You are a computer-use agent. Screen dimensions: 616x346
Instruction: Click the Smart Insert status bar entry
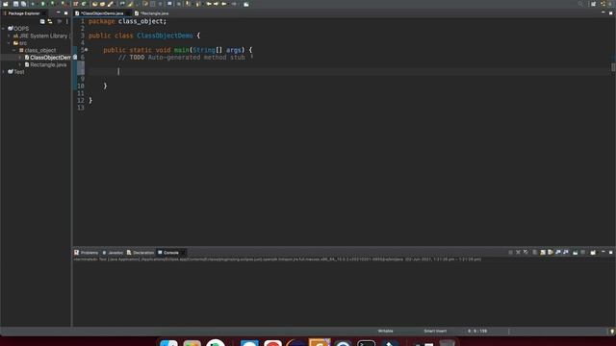point(435,331)
